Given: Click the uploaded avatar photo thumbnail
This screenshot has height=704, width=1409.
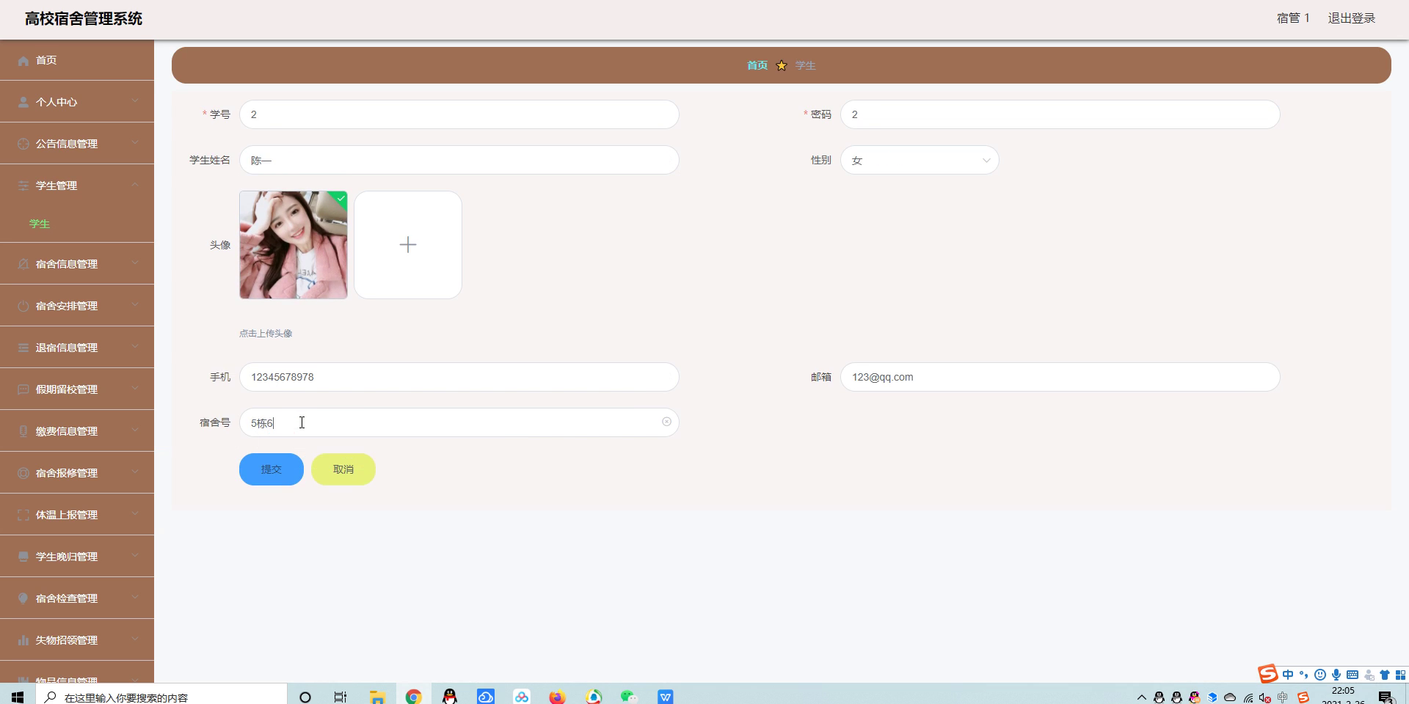Looking at the screenshot, I should click(x=294, y=245).
